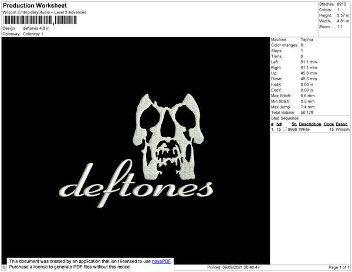
Task: Click the Brand column header
Action: (x=341, y=124)
